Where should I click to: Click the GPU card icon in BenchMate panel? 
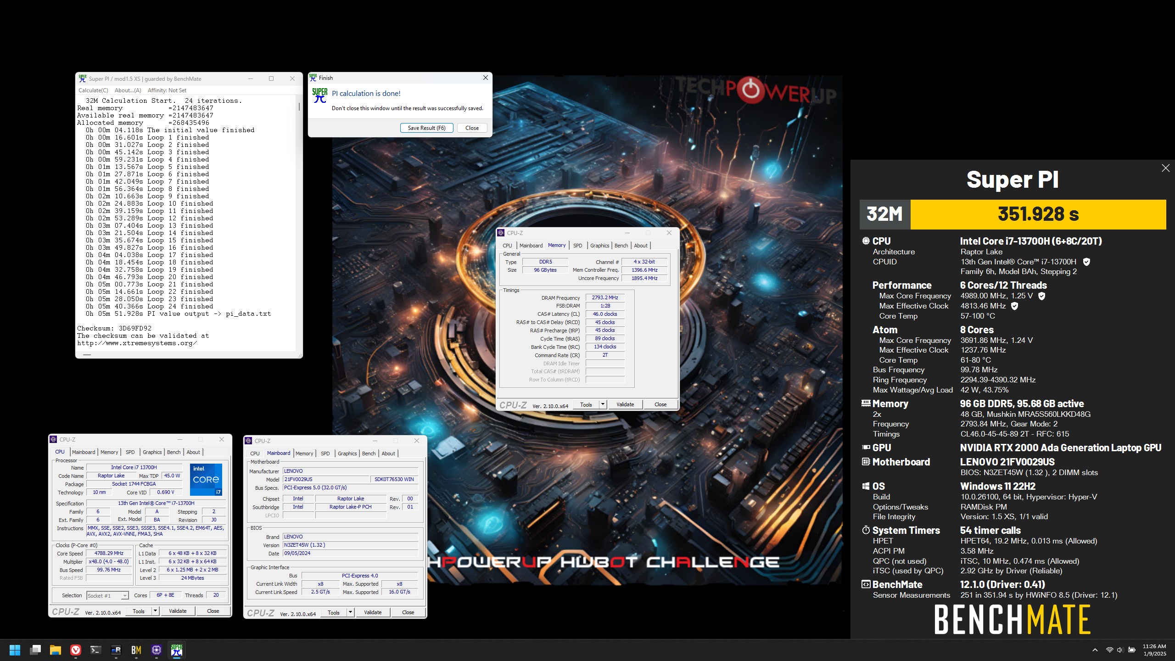click(x=866, y=448)
